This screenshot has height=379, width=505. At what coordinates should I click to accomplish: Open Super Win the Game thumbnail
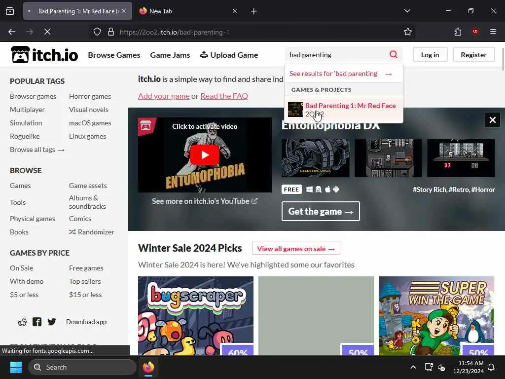tap(436, 316)
